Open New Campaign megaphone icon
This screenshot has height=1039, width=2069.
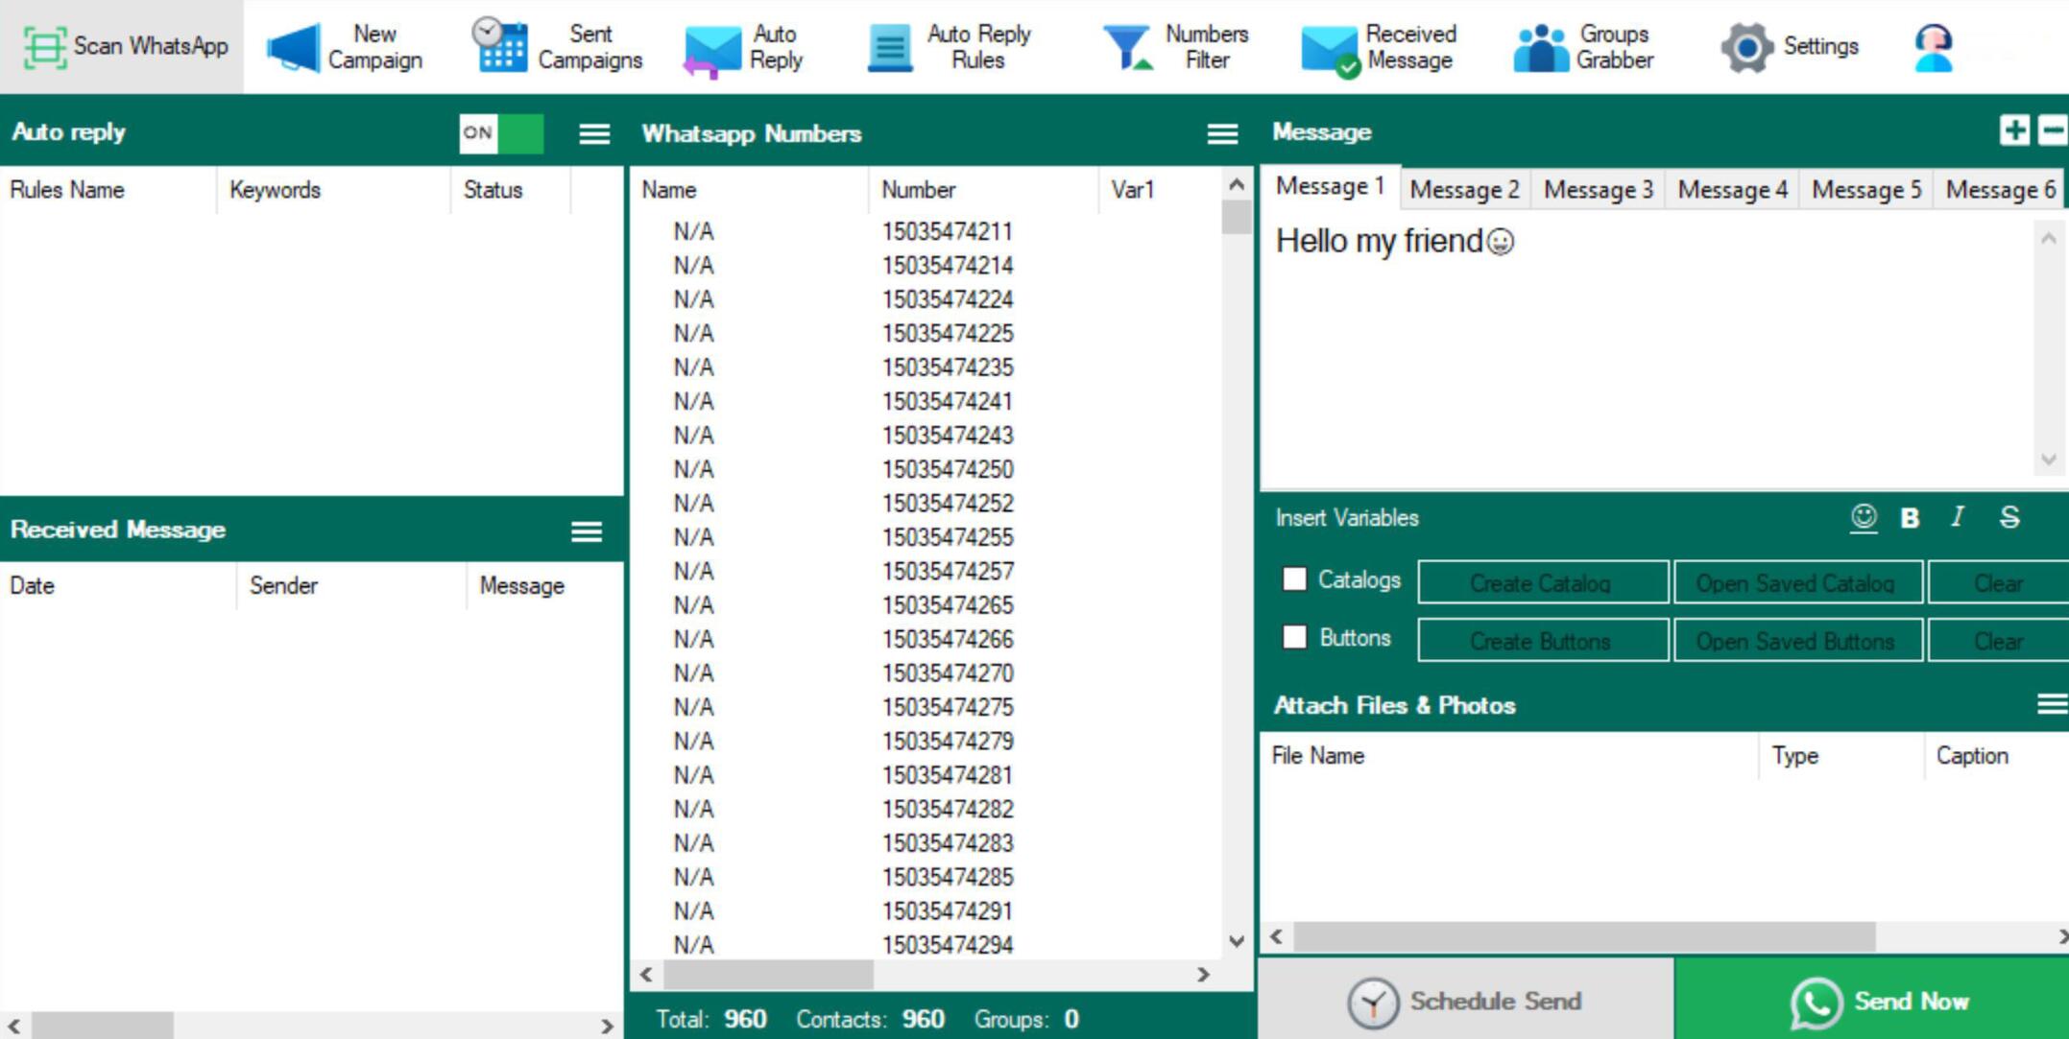tap(293, 48)
